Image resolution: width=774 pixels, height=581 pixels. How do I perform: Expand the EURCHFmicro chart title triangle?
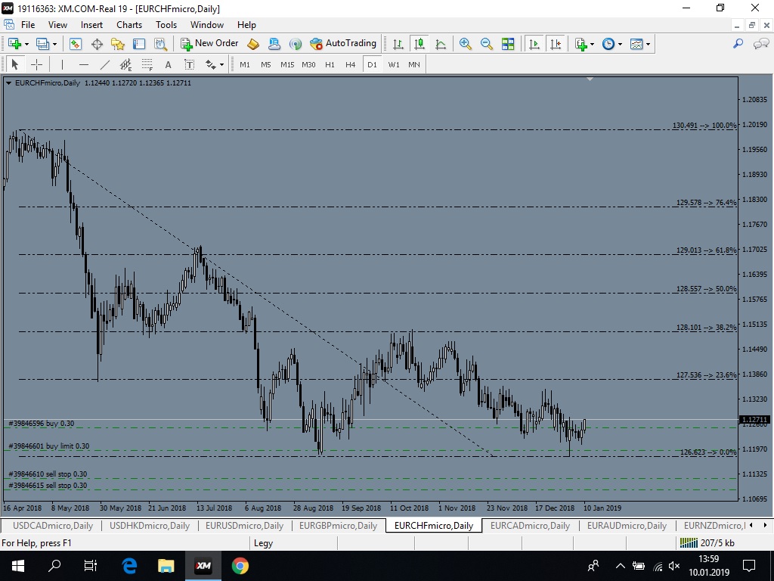[9, 83]
